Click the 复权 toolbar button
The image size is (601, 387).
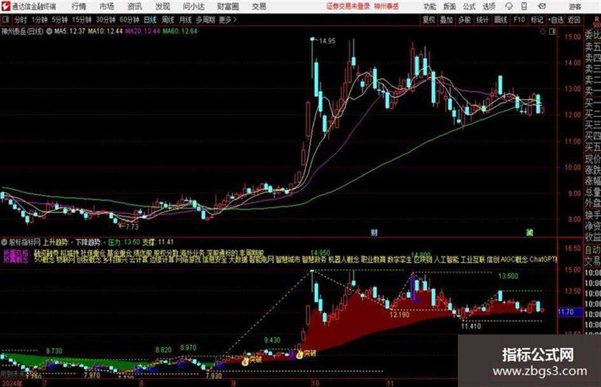429,20
